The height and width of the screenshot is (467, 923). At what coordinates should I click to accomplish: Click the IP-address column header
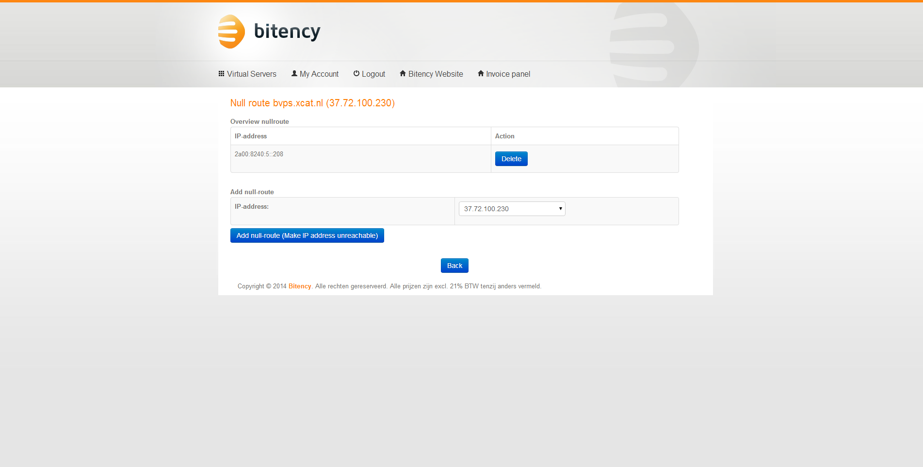[x=251, y=136]
